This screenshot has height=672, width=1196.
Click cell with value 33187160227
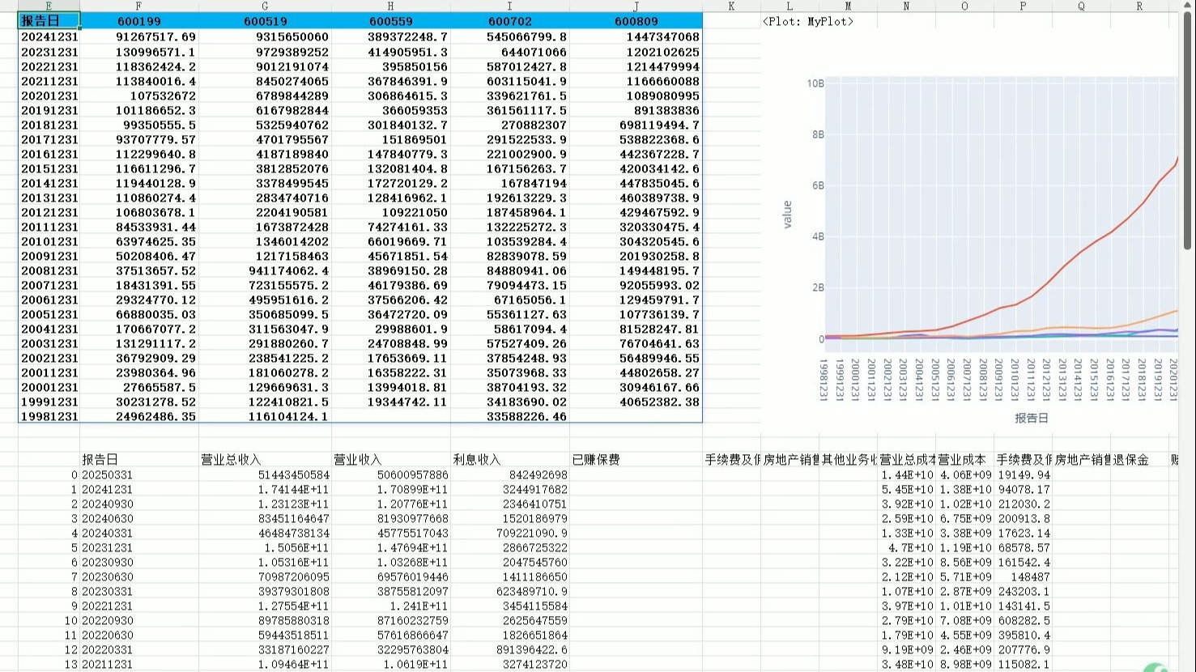[x=265, y=649]
